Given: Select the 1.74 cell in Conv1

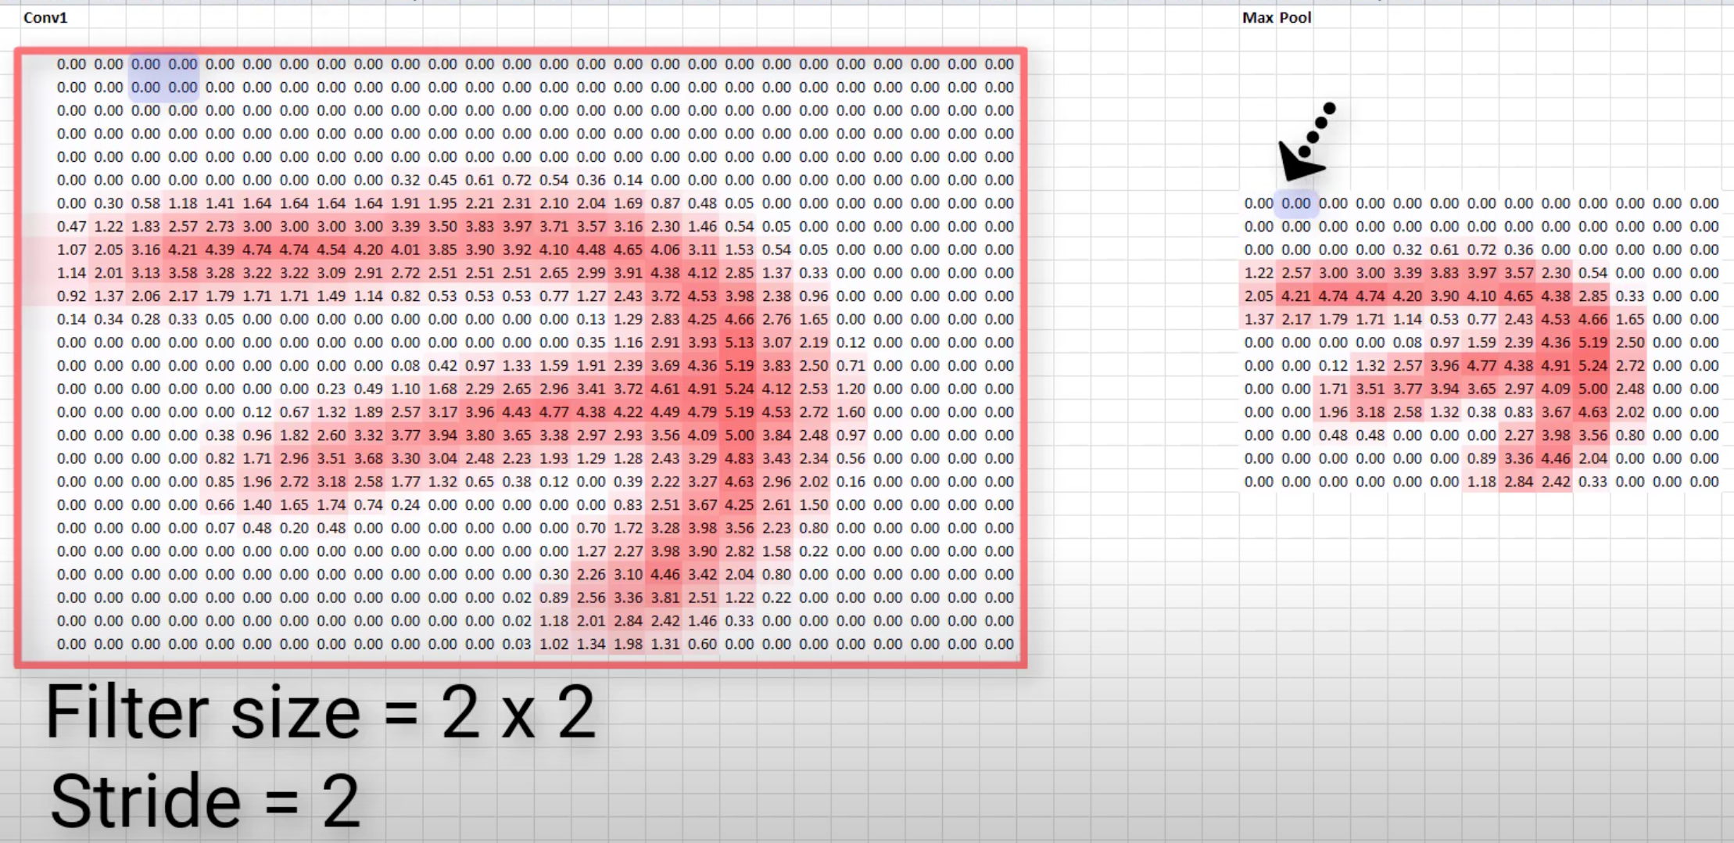Looking at the screenshot, I should click(x=331, y=504).
